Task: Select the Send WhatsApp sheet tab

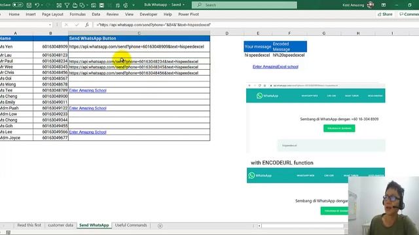Action: pyautogui.click(x=94, y=225)
